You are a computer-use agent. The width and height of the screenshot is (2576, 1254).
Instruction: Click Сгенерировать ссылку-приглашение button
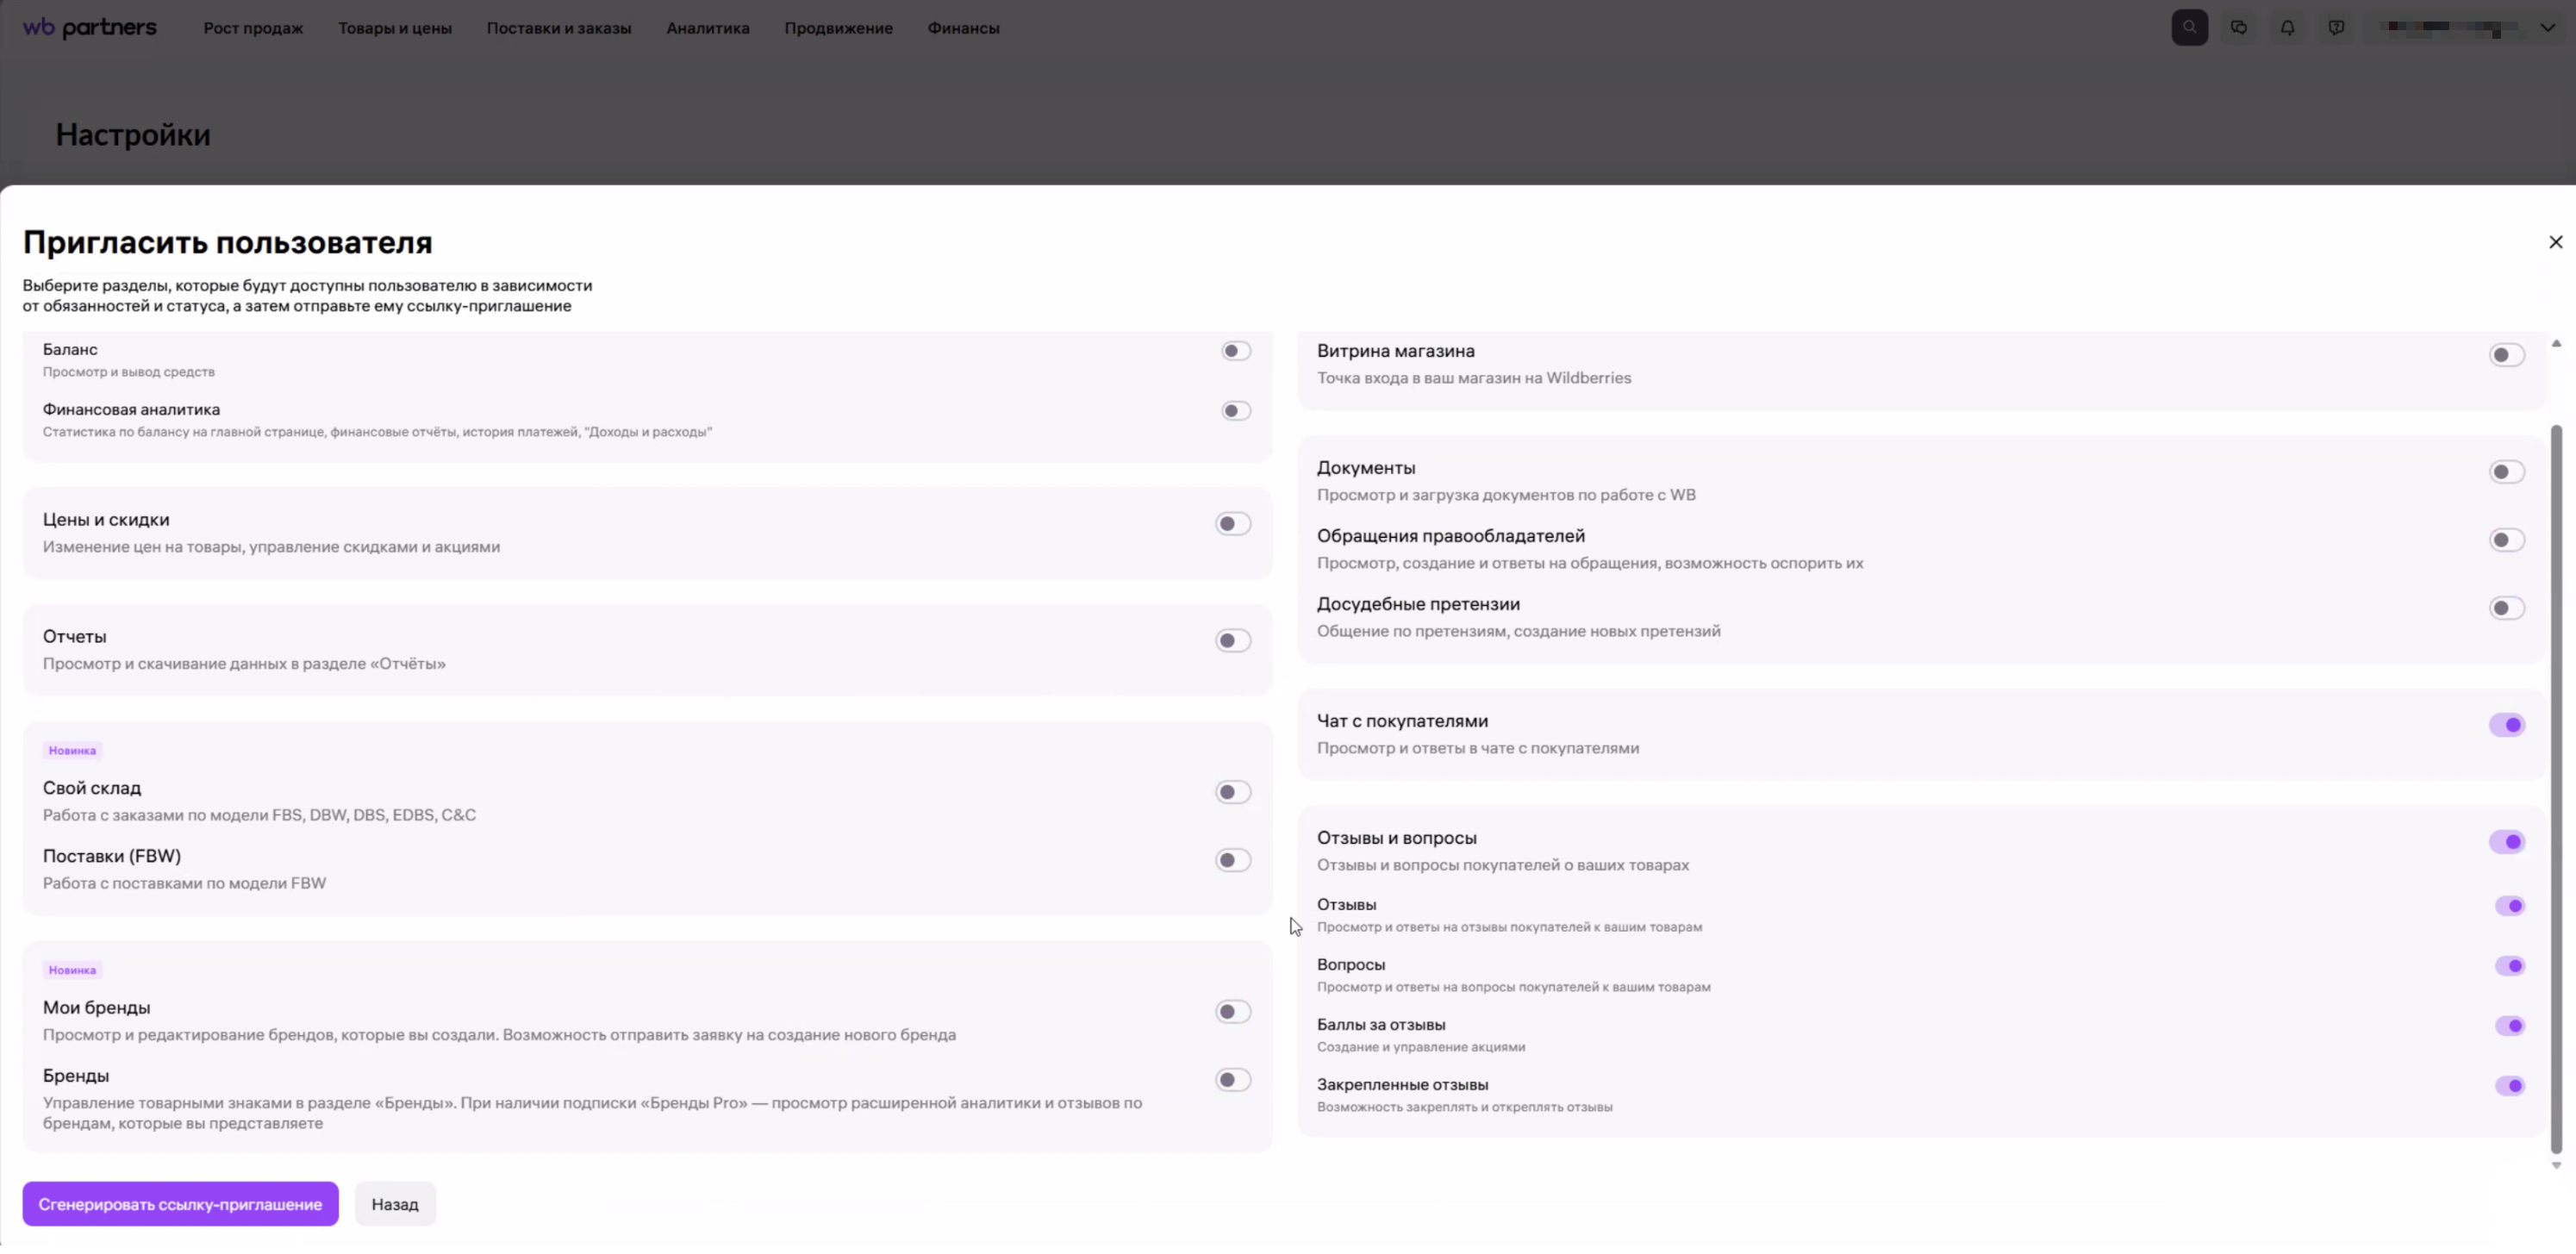[180, 1204]
